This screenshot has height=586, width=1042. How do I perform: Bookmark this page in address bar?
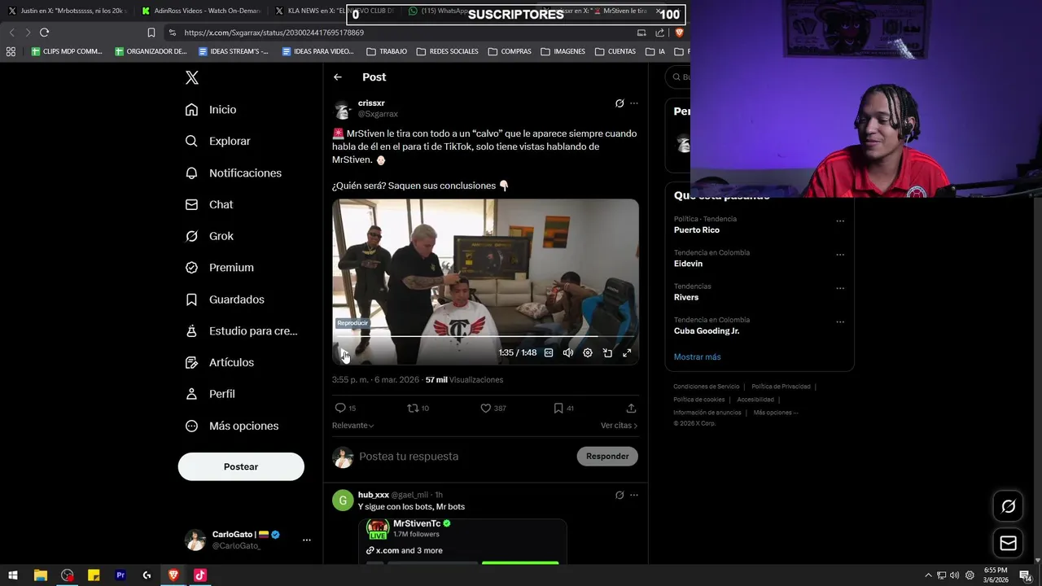pos(151,33)
